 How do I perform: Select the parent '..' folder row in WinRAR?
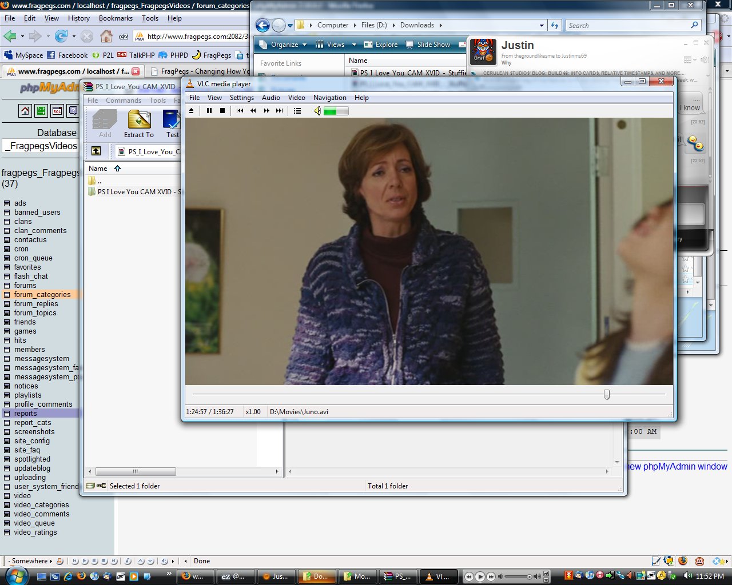(95, 181)
